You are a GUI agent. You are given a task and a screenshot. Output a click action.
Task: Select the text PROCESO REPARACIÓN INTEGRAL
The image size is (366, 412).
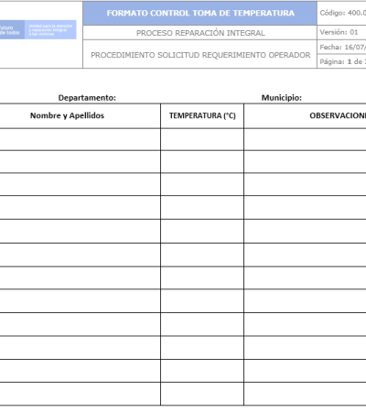[200, 33]
